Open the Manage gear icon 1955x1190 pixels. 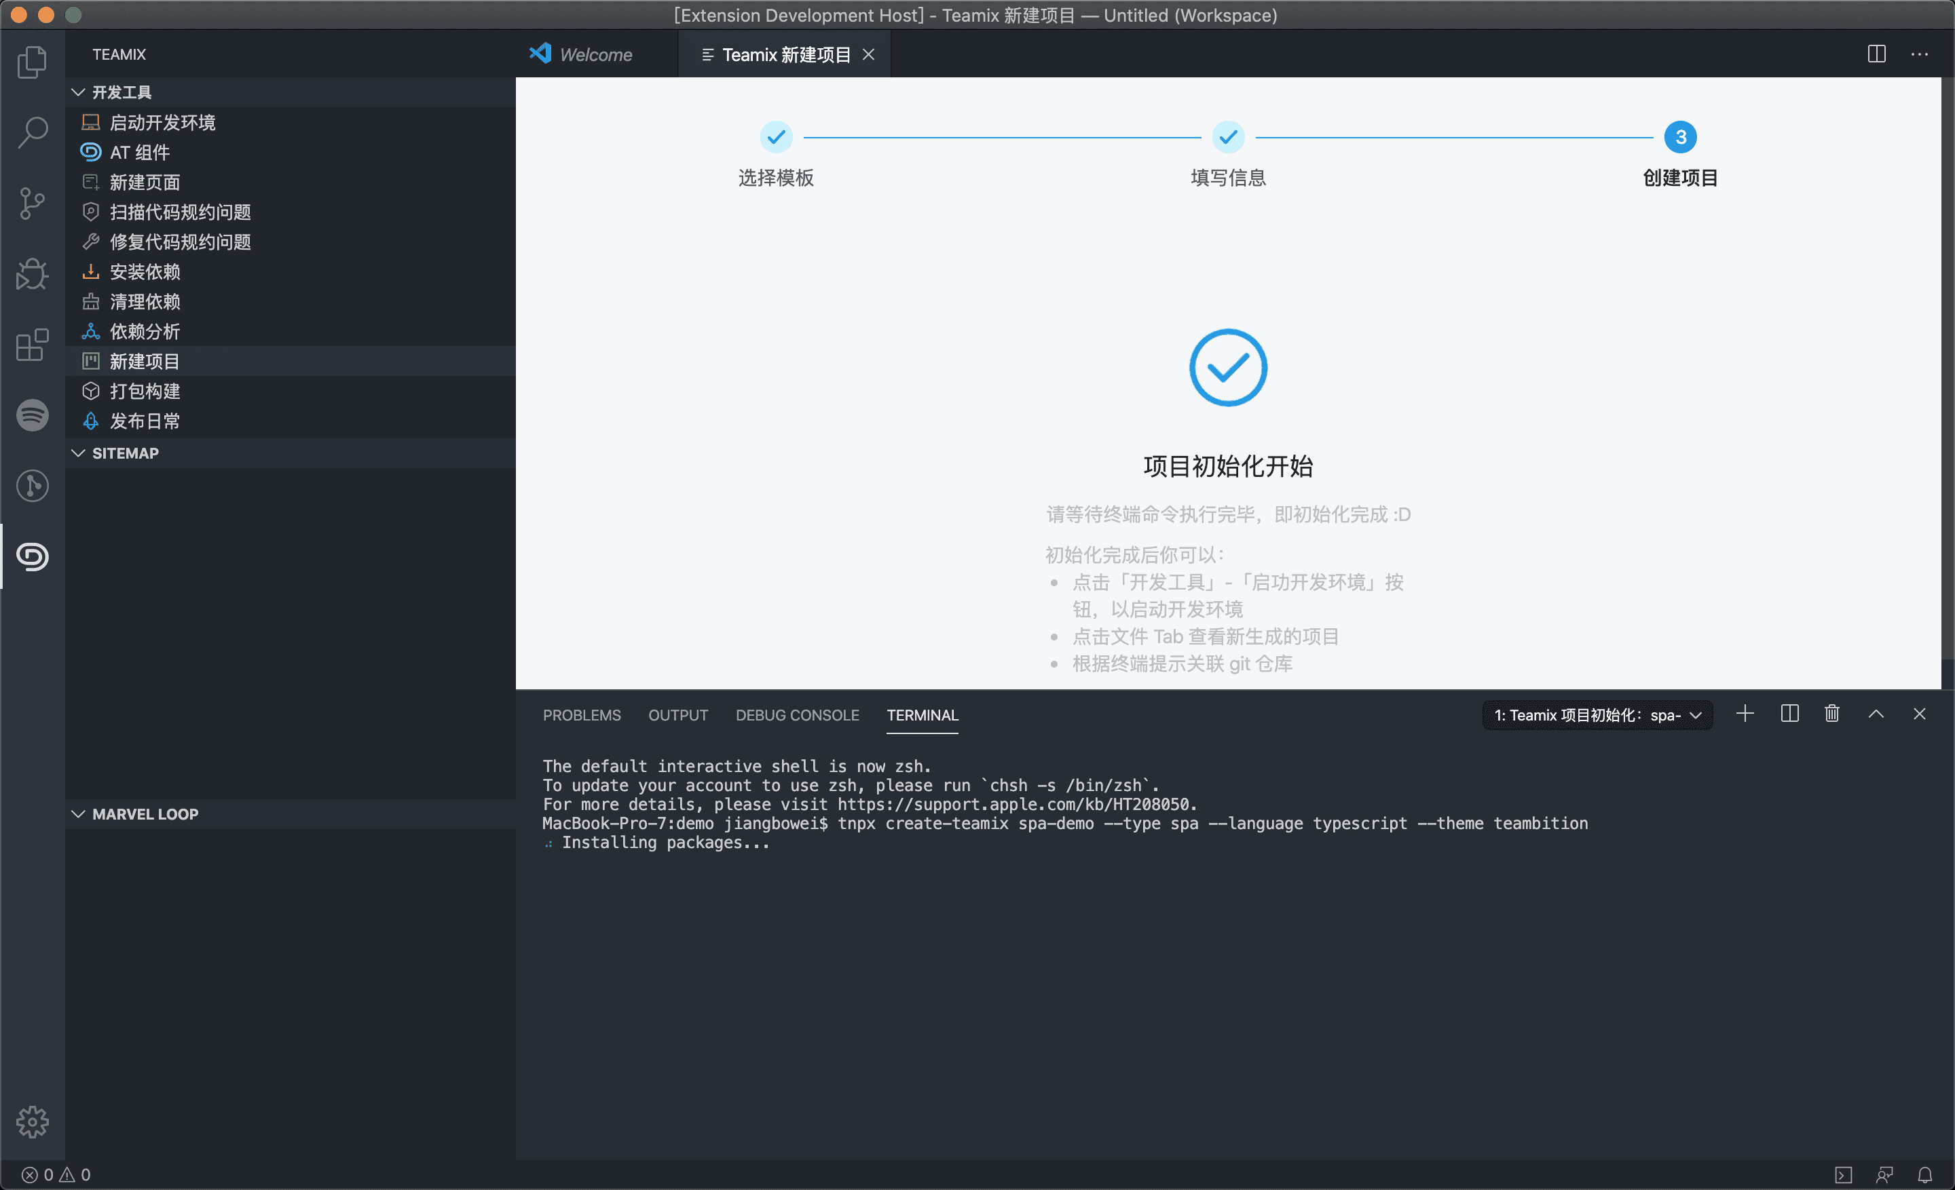click(32, 1122)
